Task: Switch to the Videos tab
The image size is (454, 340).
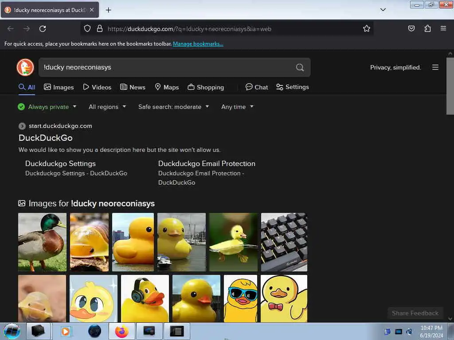Action: [97, 87]
